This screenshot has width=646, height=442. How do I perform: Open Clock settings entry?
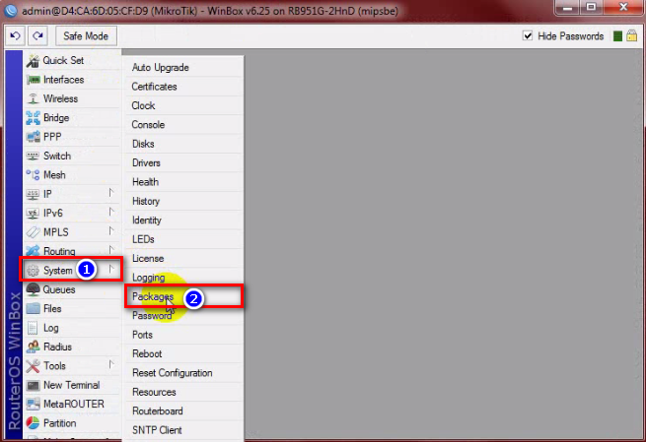184,105
